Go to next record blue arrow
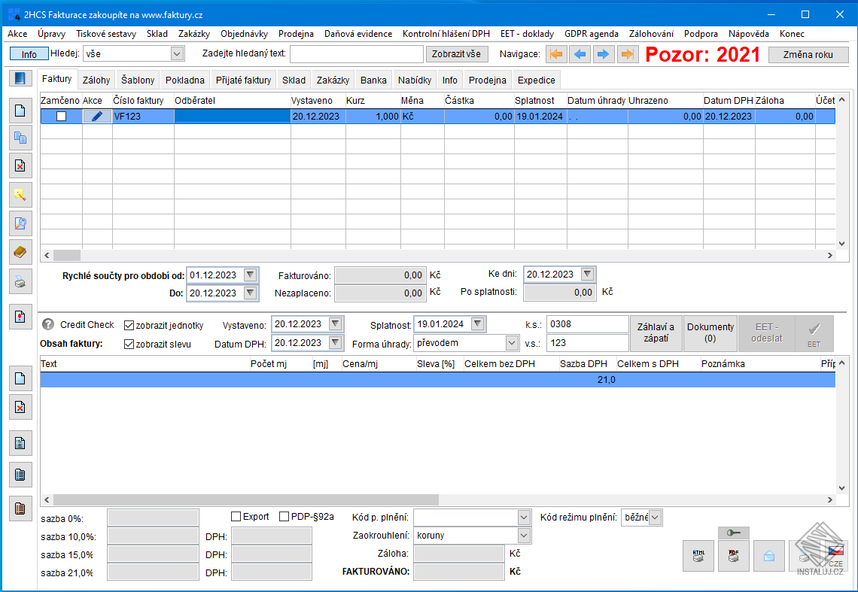 [604, 54]
